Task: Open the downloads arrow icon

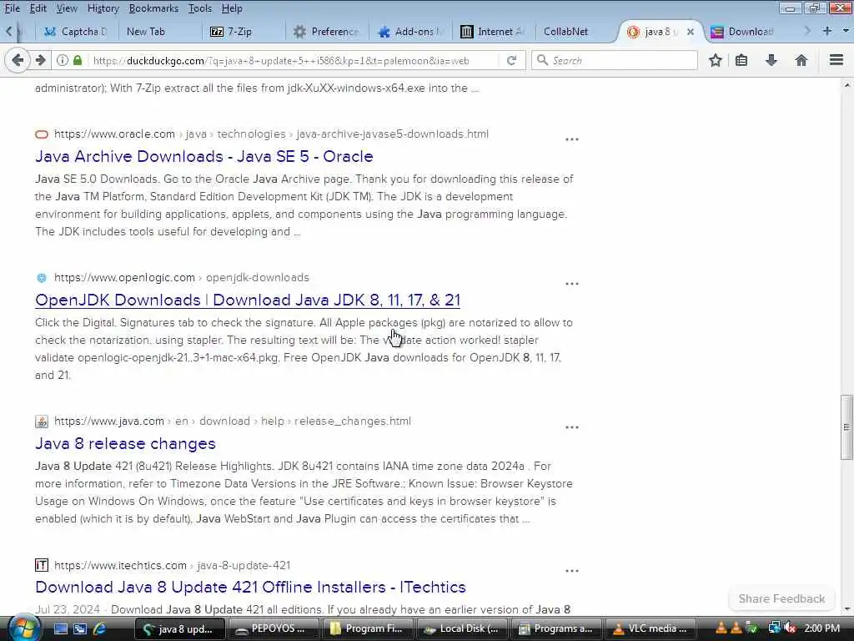Action: (771, 60)
